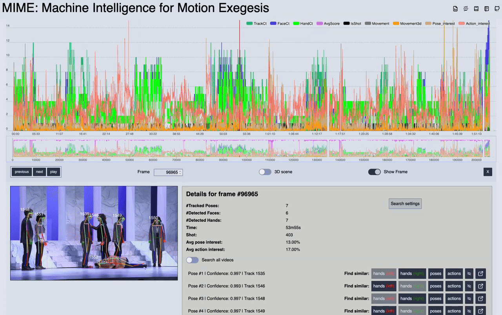This screenshot has height=315, width=502.
Task: Open Pose #2 in external window icon
Action: coord(480,286)
